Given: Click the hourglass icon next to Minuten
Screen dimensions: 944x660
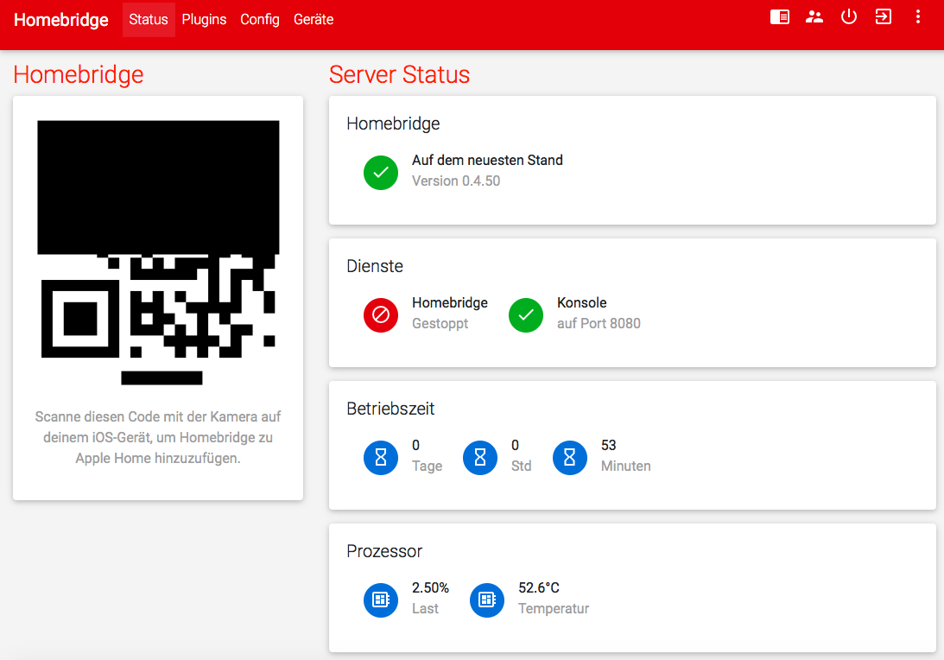Looking at the screenshot, I should pos(570,458).
